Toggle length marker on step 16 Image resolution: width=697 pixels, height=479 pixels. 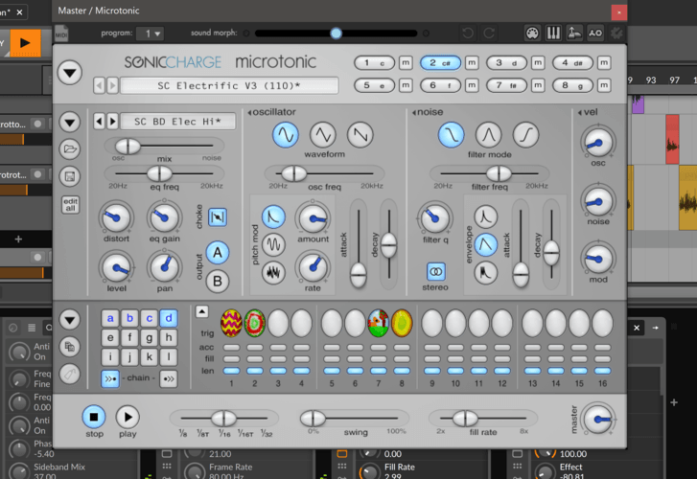pos(602,371)
